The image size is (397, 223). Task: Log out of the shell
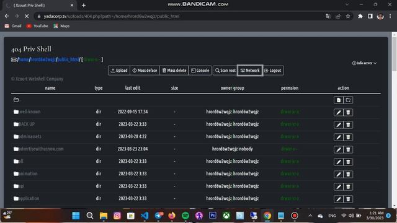coord(273,71)
